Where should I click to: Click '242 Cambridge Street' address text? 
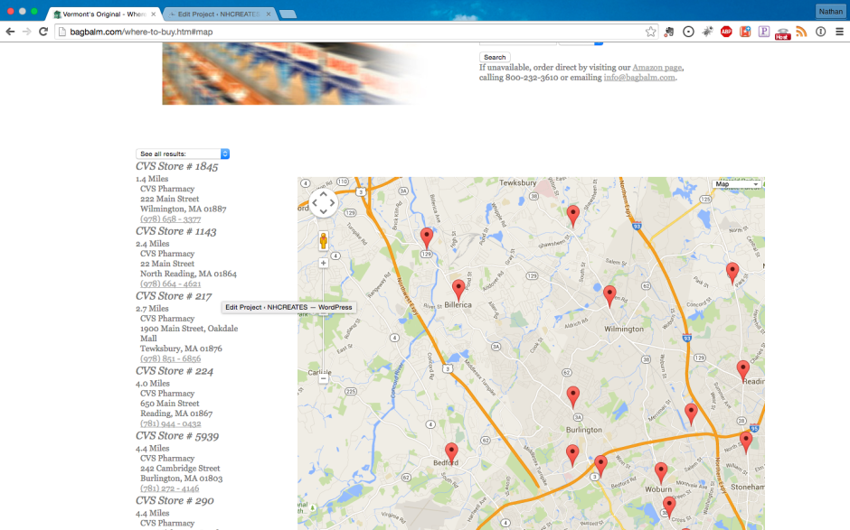[x=181, y=469]
